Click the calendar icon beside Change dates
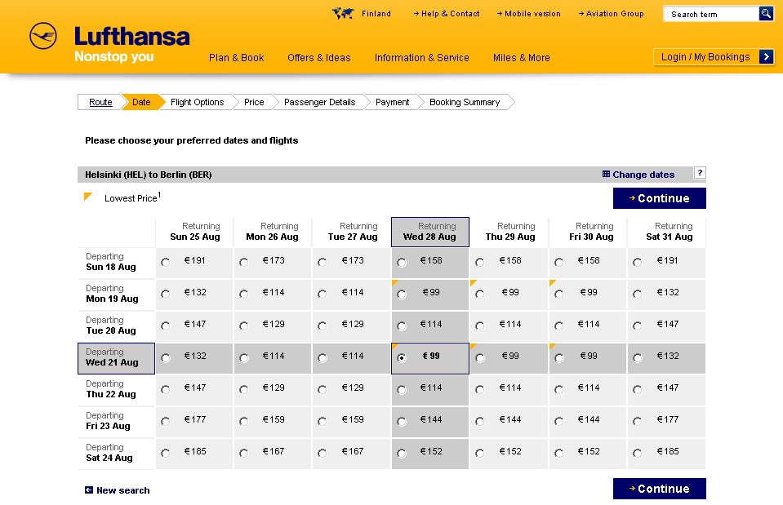 pyautogui.click(x=606, y=174)
